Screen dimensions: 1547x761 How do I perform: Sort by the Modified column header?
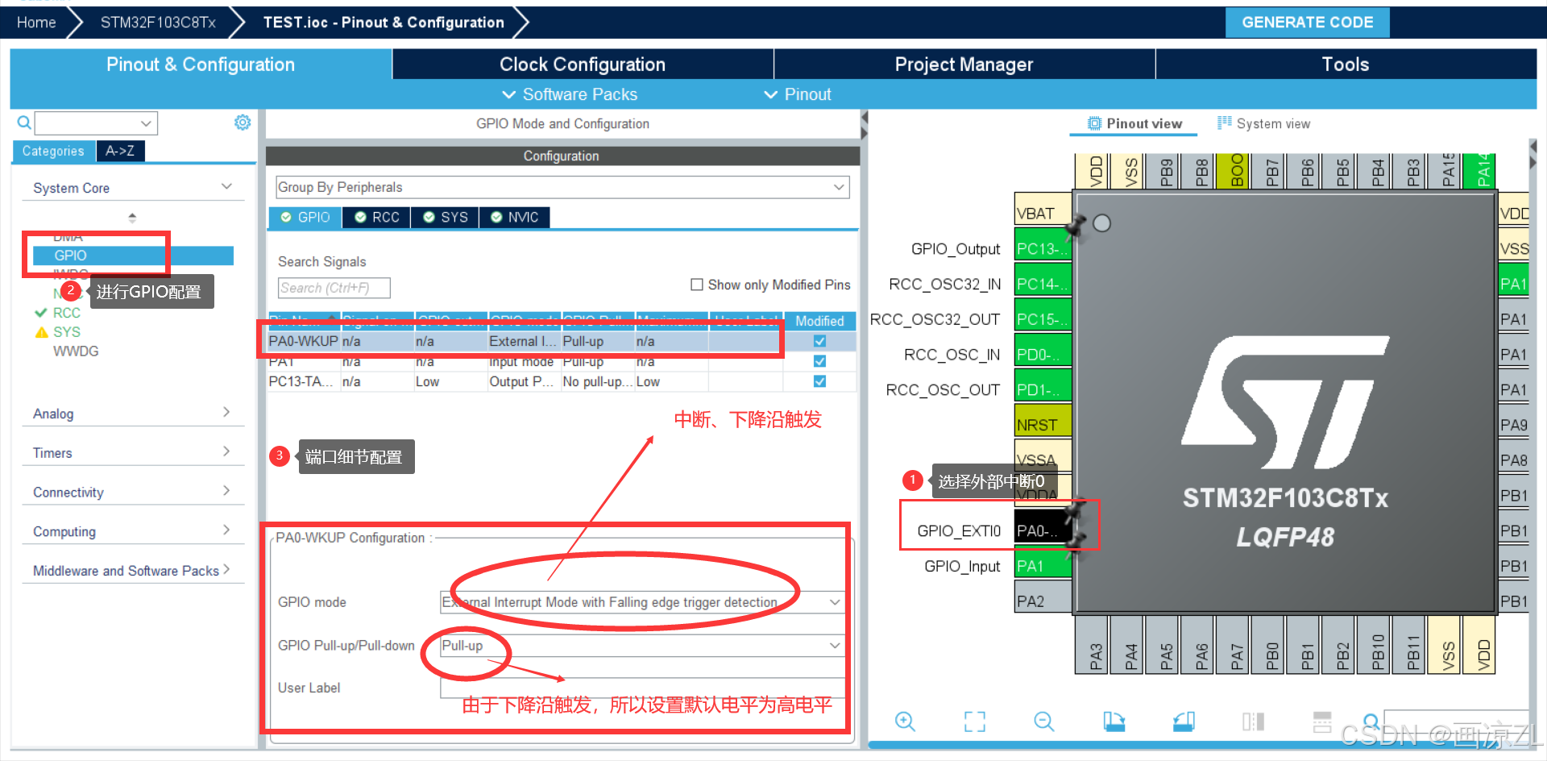[x=819, y=320]
